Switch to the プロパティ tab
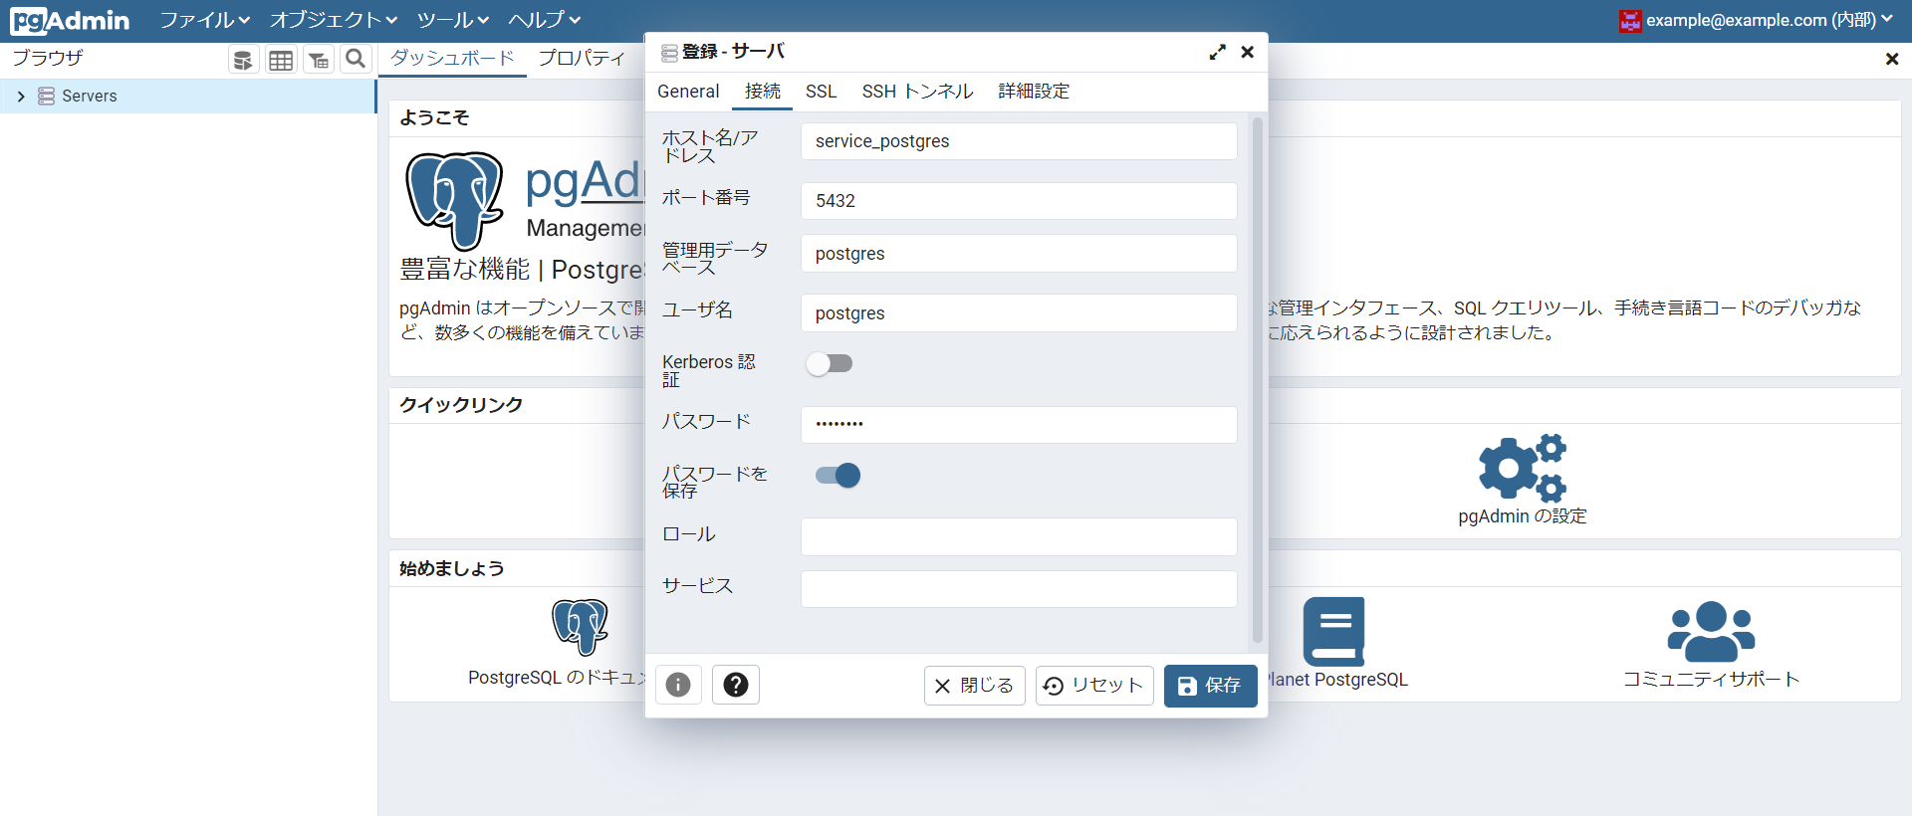This screenshot has width=1912, height=816. (x=582, y=58)
